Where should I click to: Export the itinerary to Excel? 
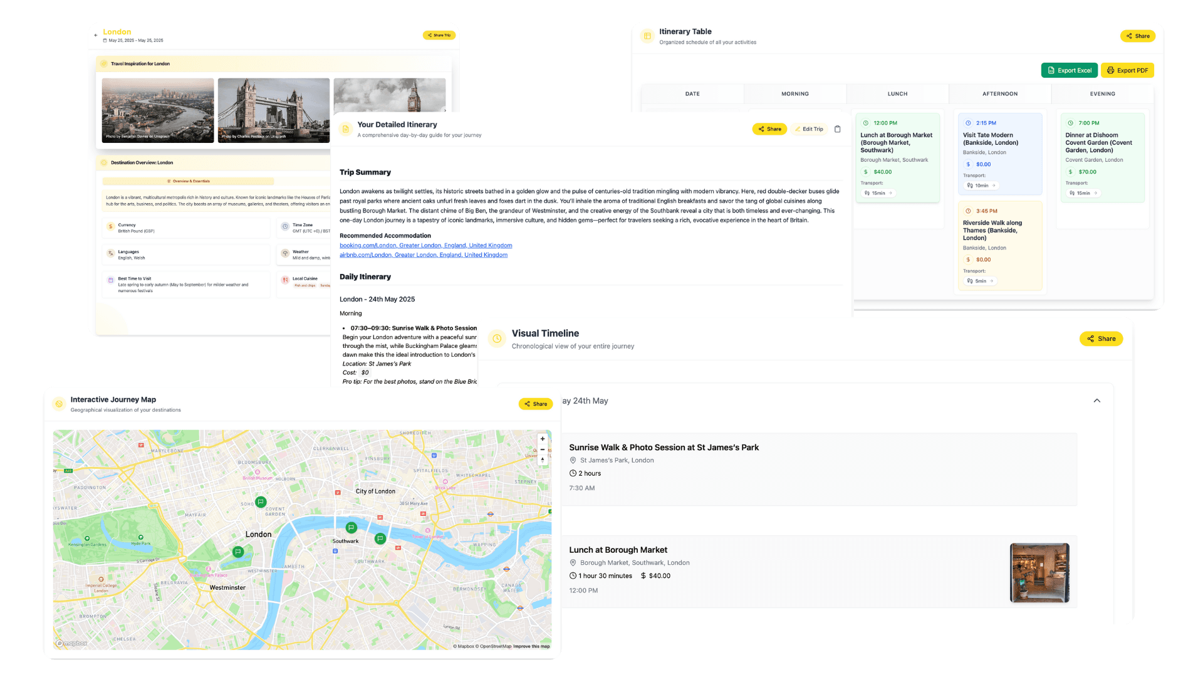(x=1069, y=70)
